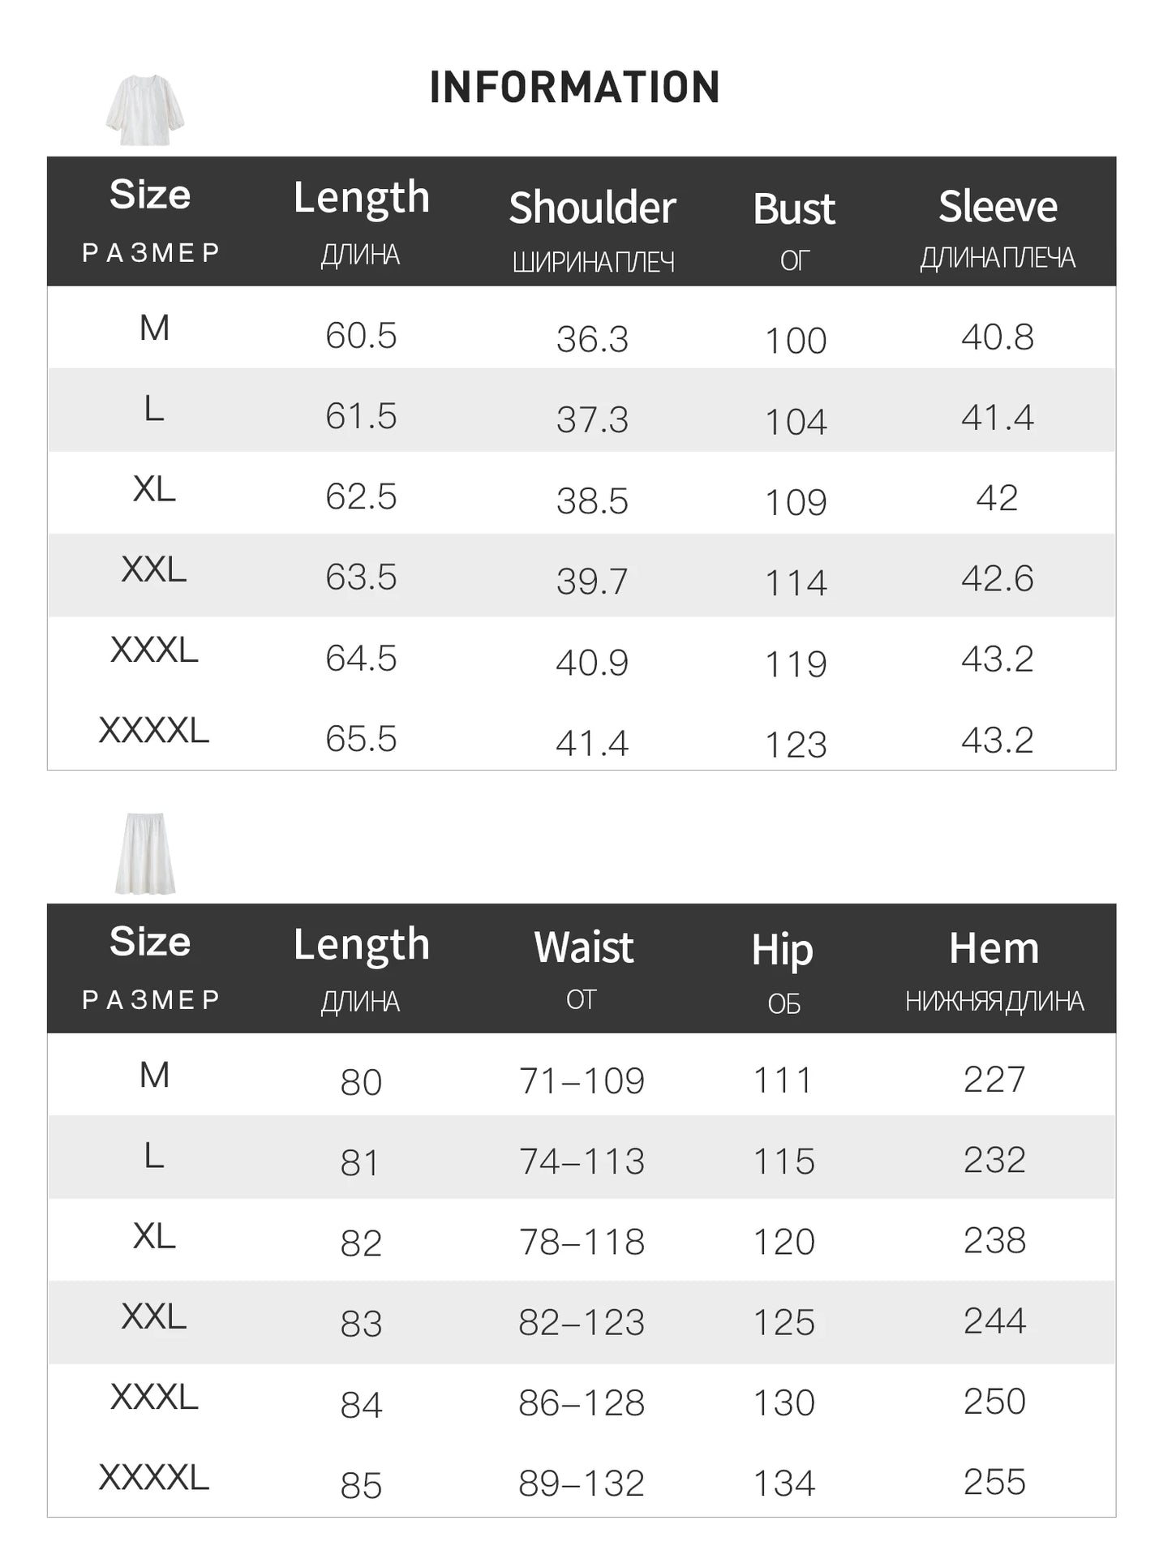Select the Shoulder column header
This screenshot has height=1563, width=1172.
593,208
